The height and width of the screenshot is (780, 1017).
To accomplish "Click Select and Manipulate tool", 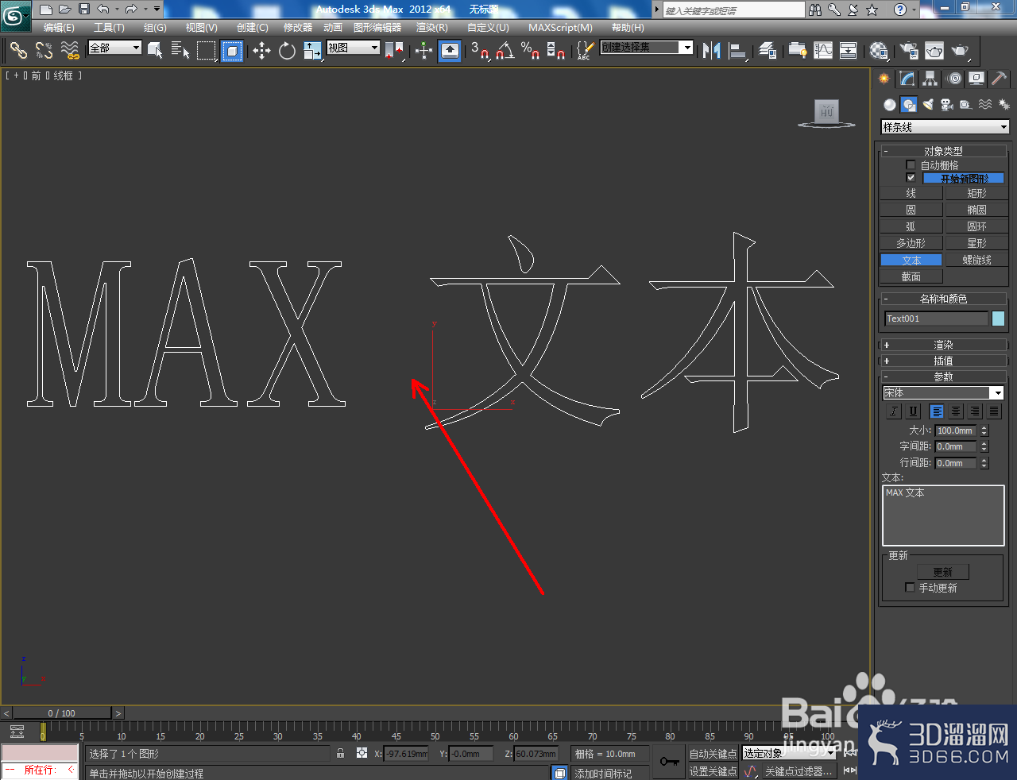I will [423, 51].
